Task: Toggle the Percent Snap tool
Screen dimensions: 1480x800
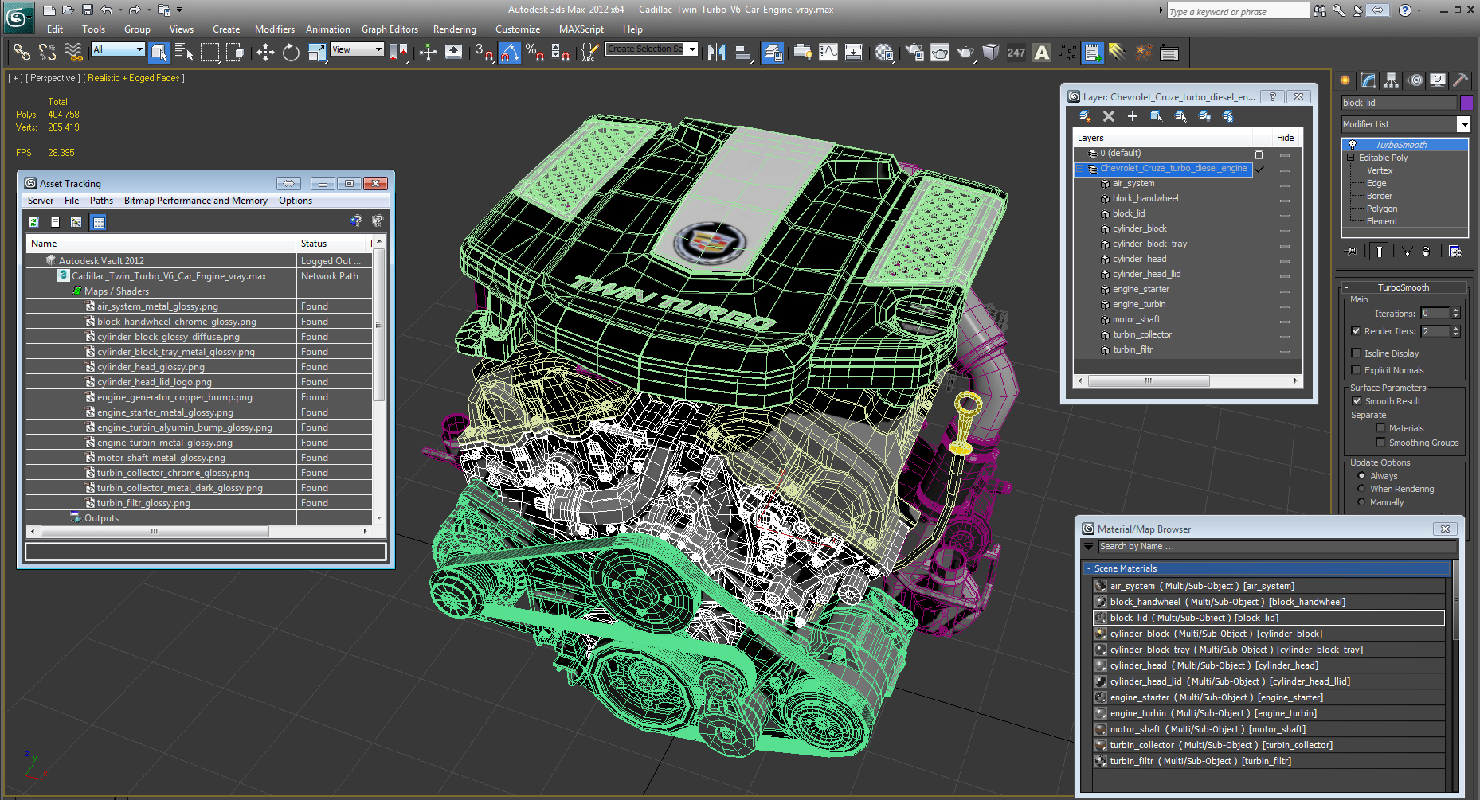Action: click(535, 53)
